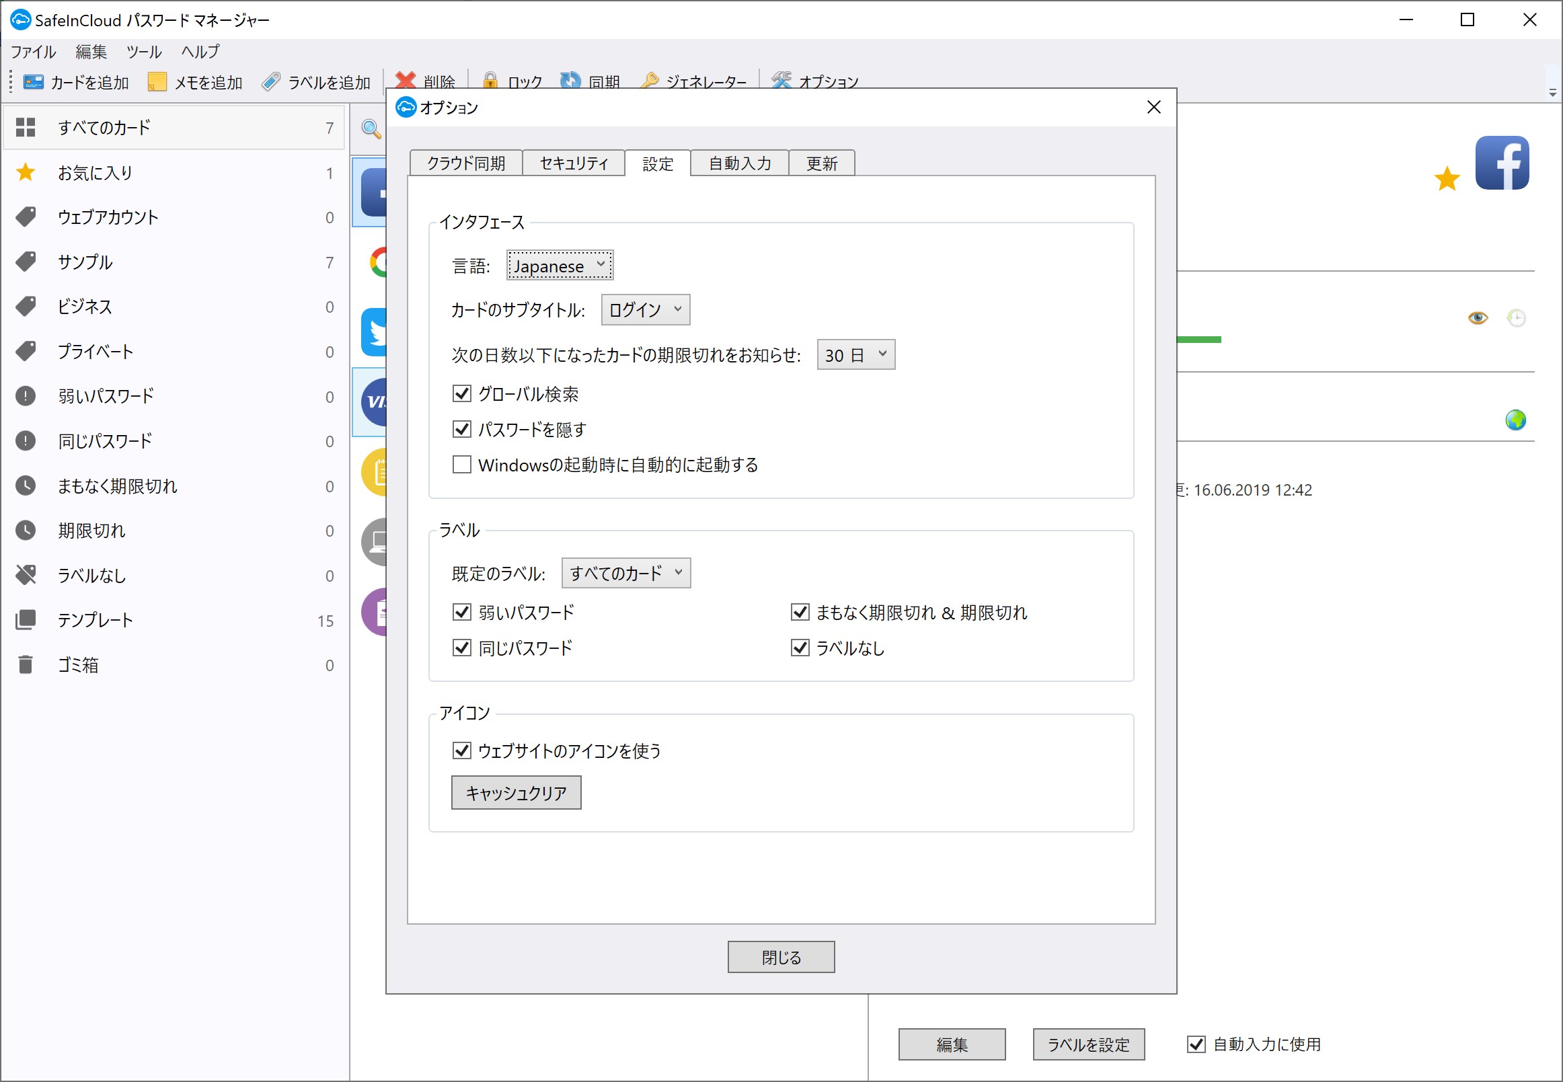Enable Windowsの起動時に自動的に起動する checkbox

462,465
